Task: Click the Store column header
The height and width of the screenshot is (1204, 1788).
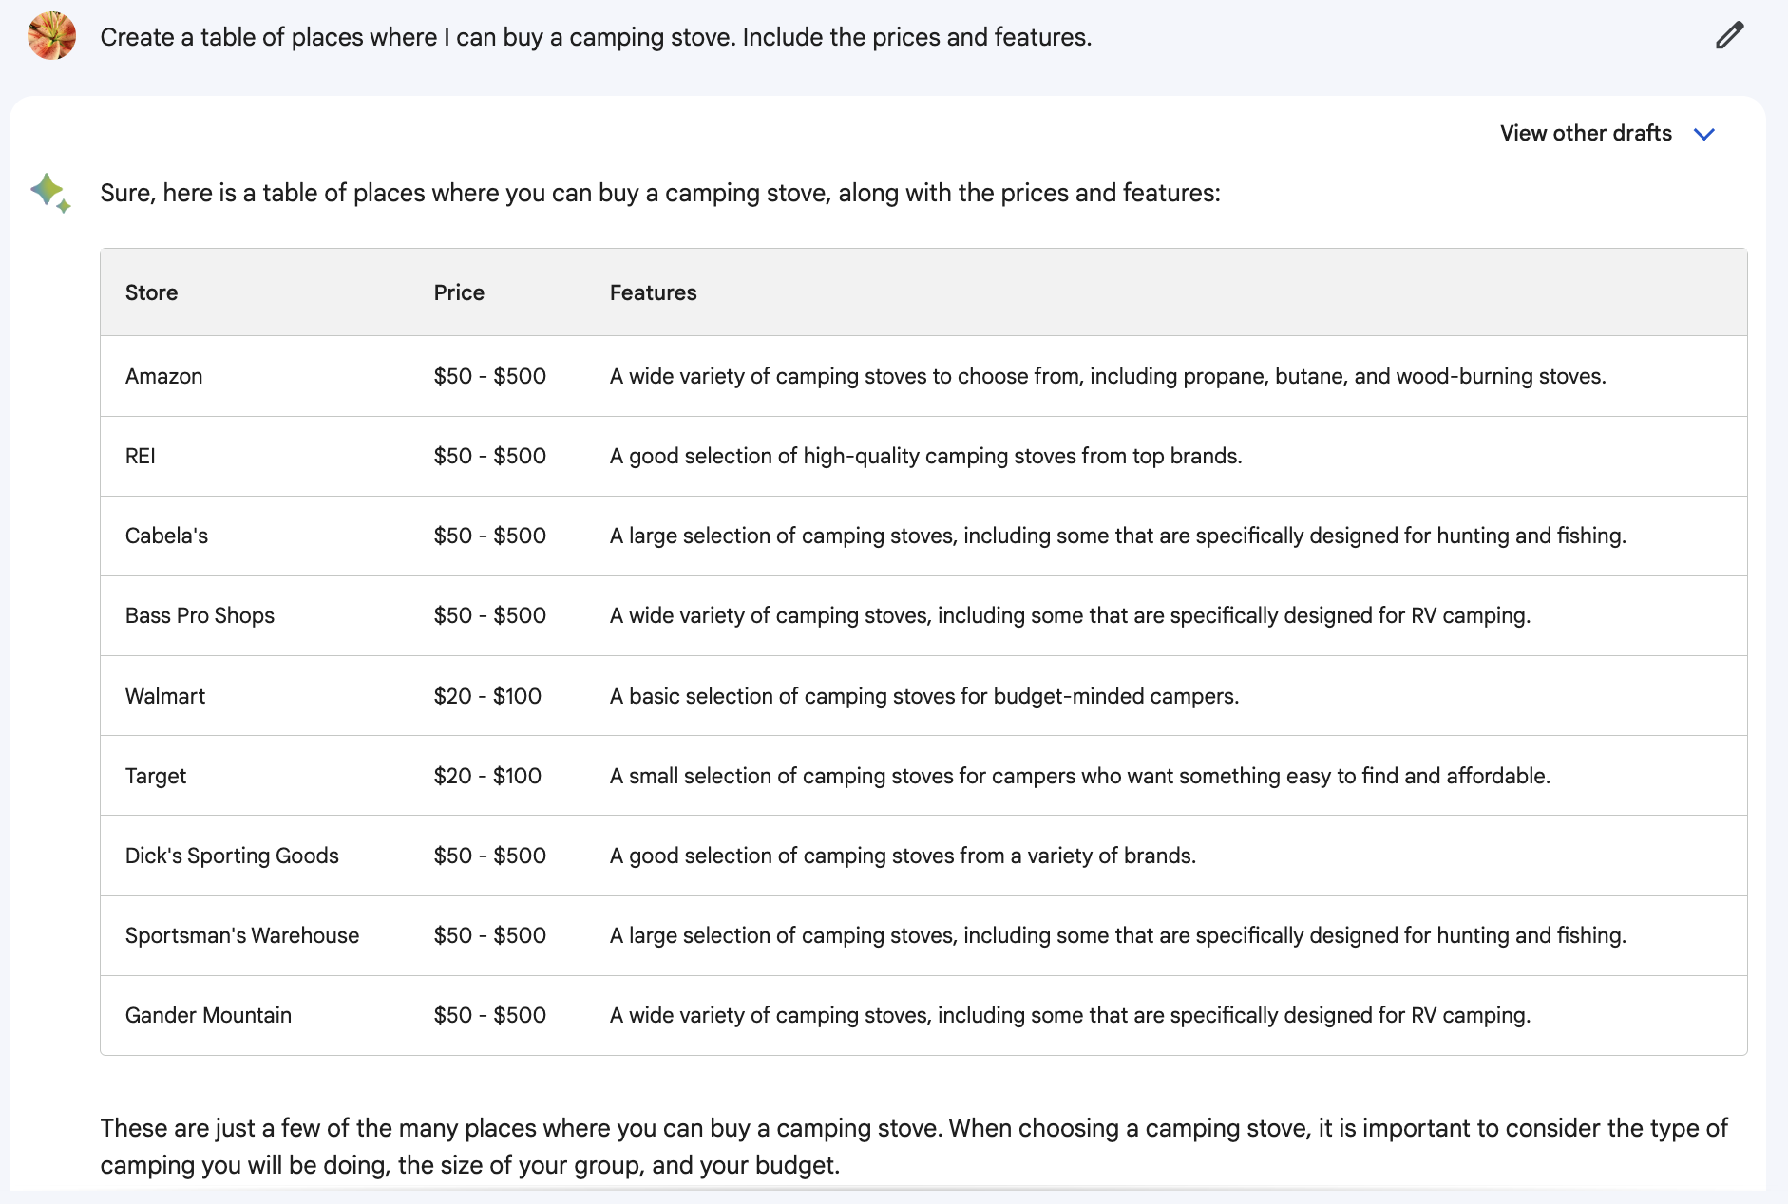Action: 151,292
